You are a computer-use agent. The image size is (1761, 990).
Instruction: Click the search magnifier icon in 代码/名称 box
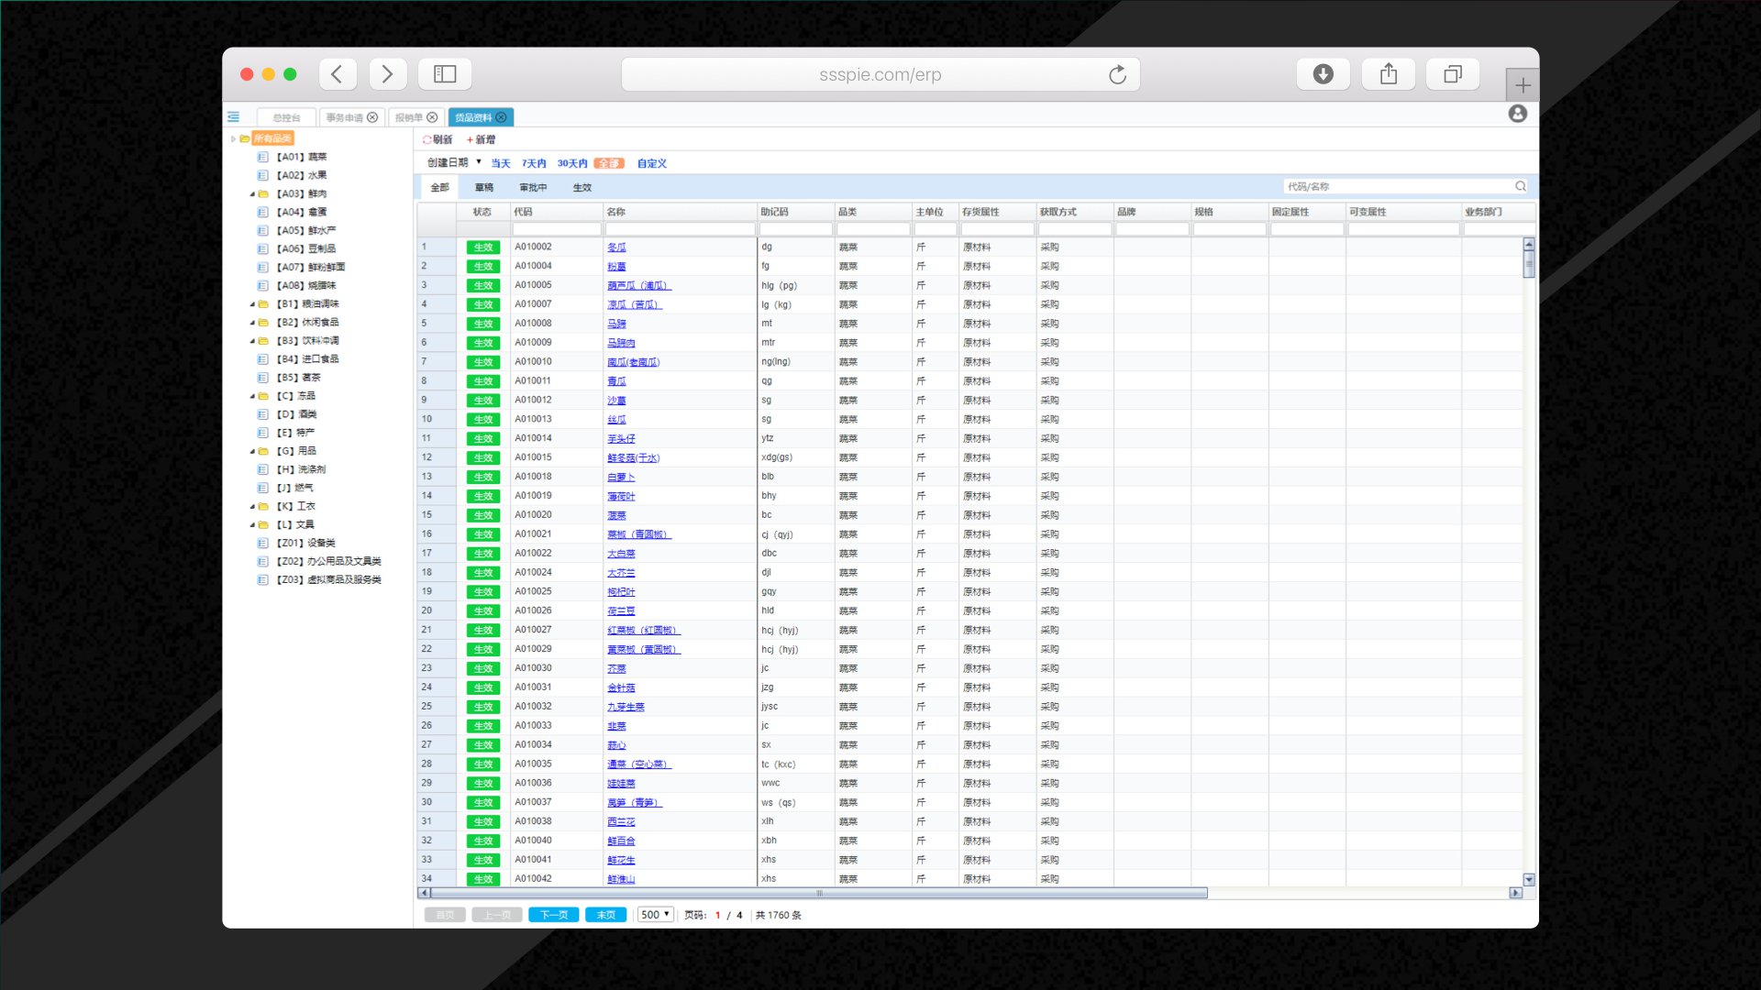coord(1521,186)
